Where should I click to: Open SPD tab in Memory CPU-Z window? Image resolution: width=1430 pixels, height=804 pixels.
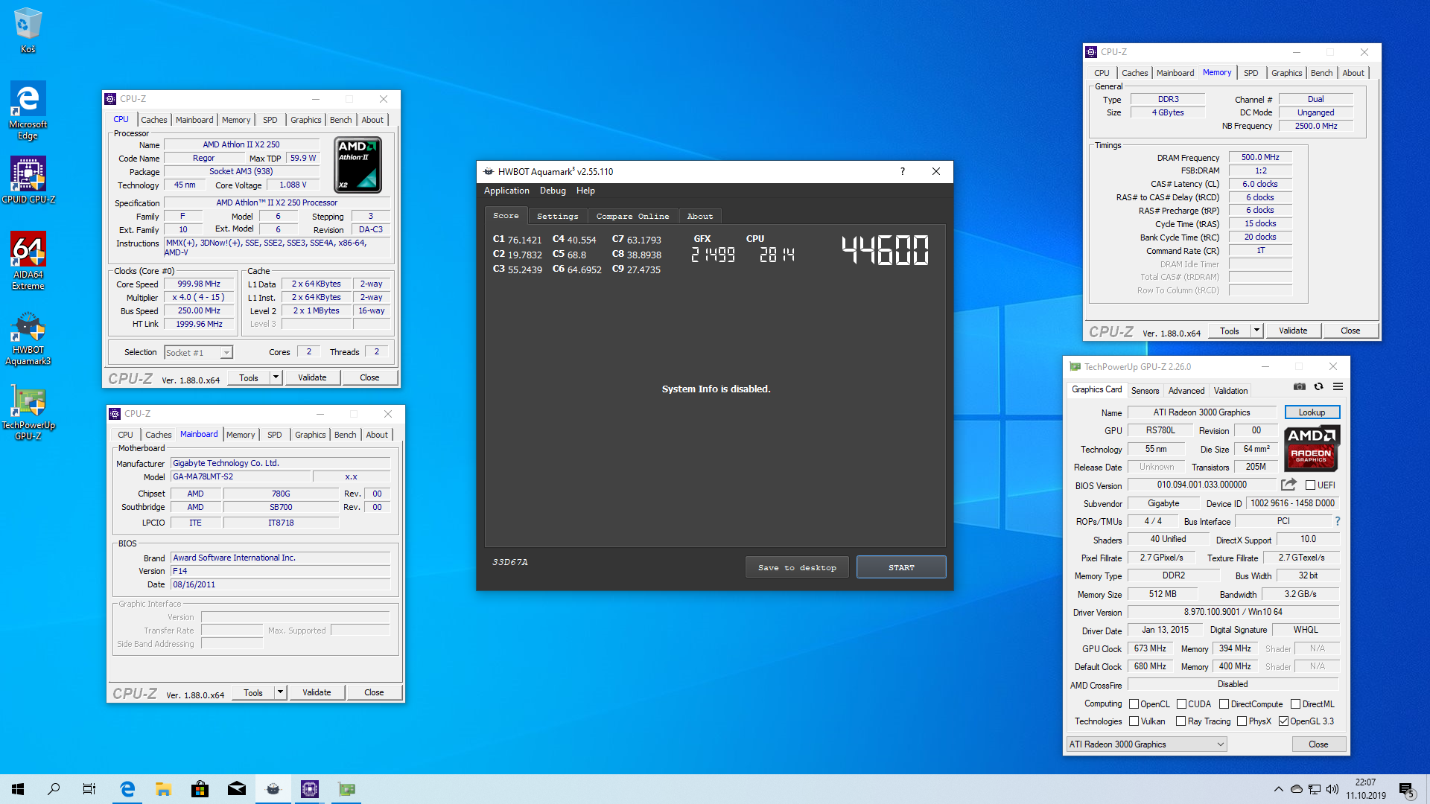(1251, 73)
